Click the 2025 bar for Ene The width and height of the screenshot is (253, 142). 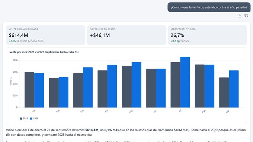(29, 90)
